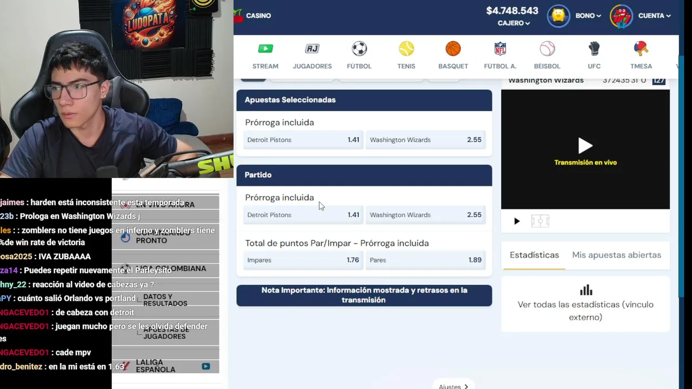Screen dimensions: 692x389
Task: Select Impares 1.76 odds
Action: (x=303, y=260)
